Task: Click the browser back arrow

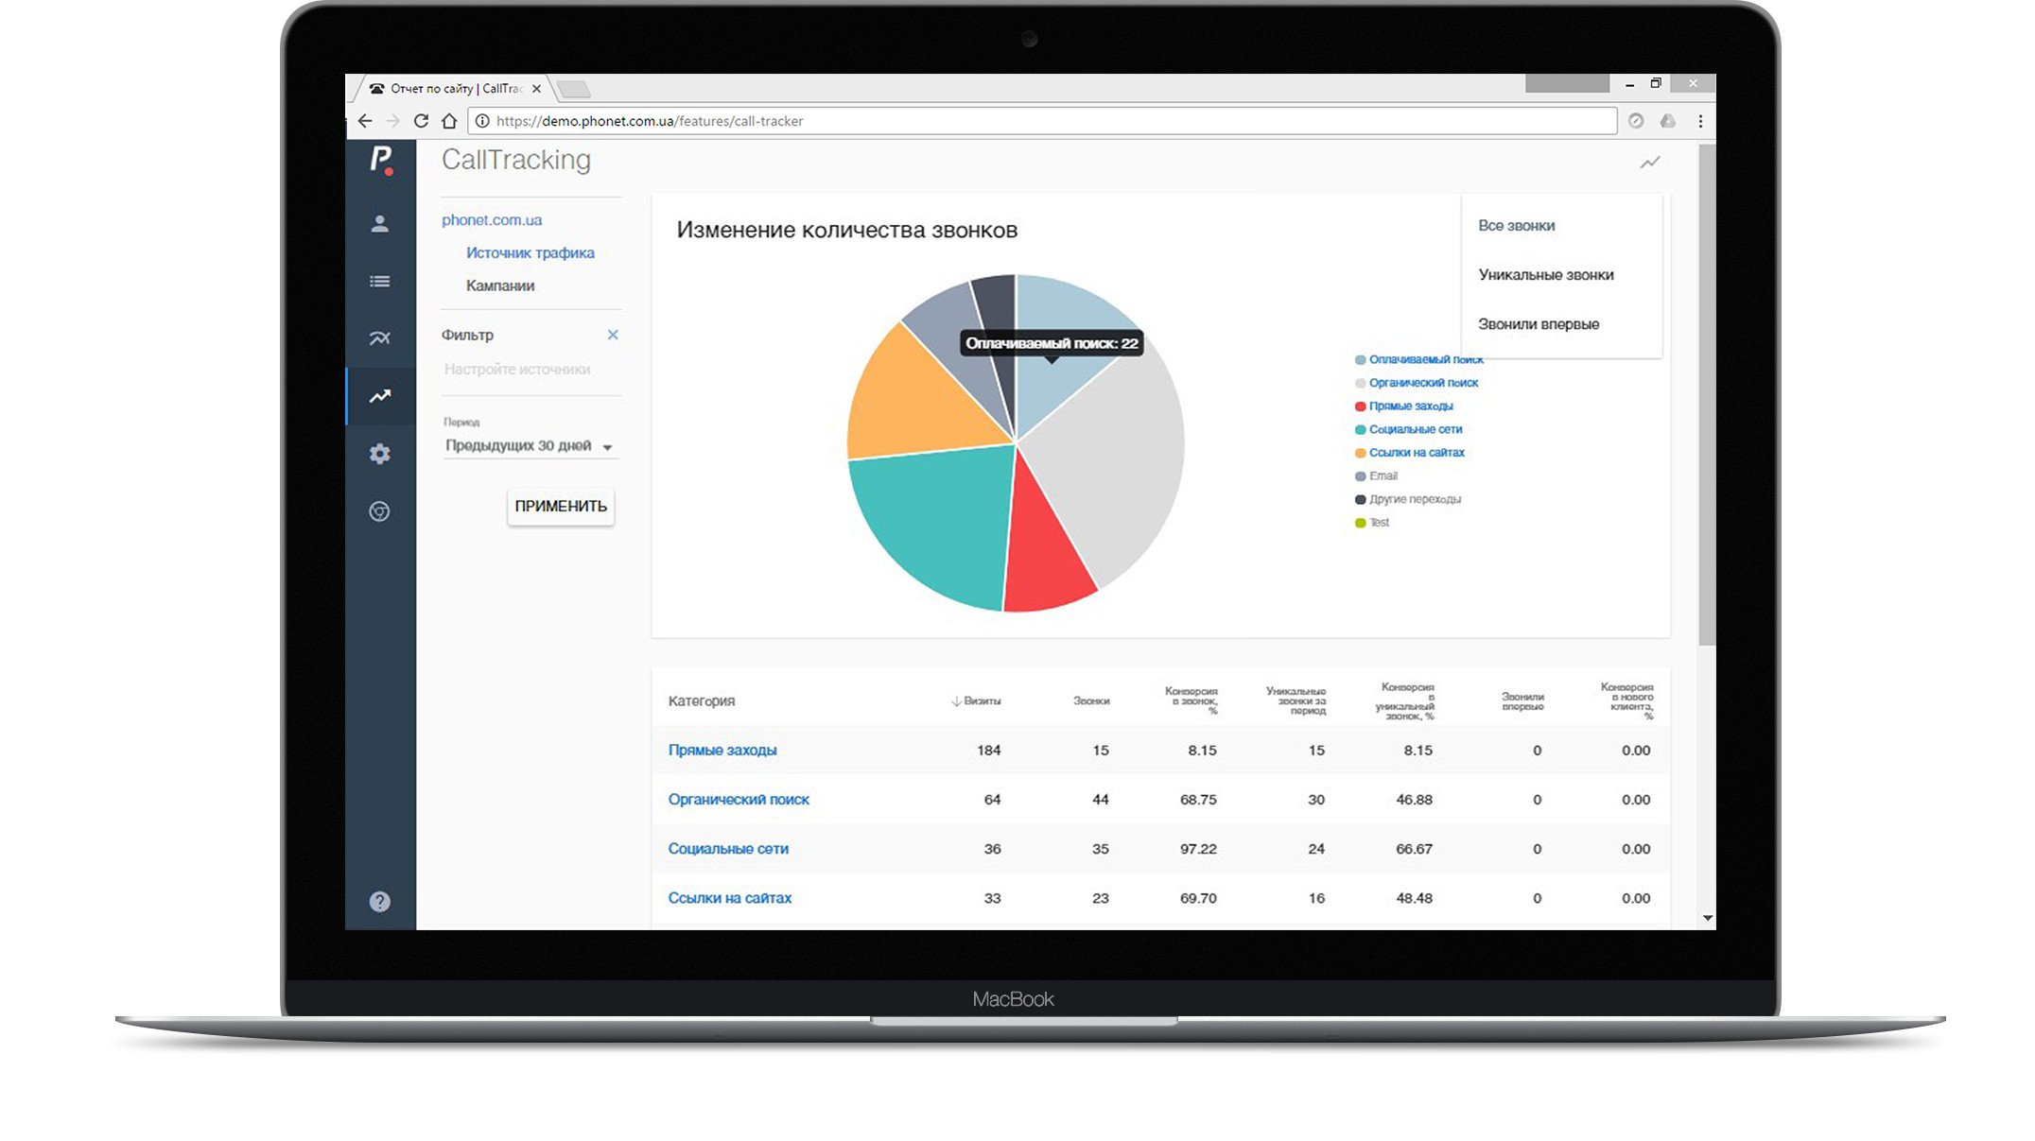Action: click(365, 121)
